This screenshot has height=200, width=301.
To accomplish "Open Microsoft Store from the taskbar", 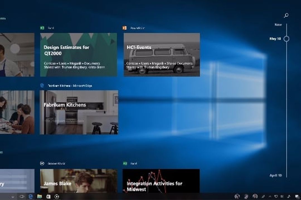I will tap(48, 197).
